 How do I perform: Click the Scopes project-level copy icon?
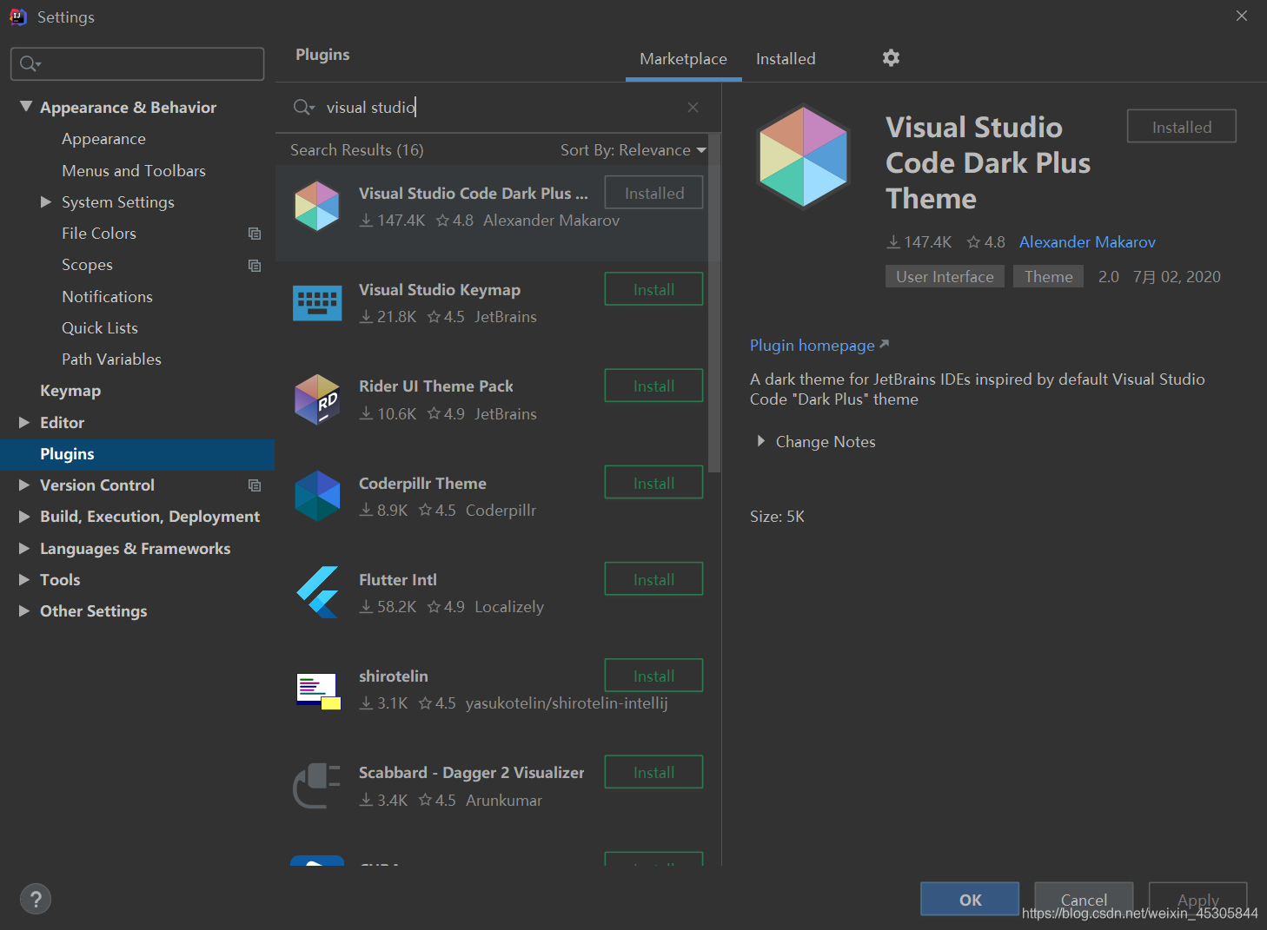255,266
